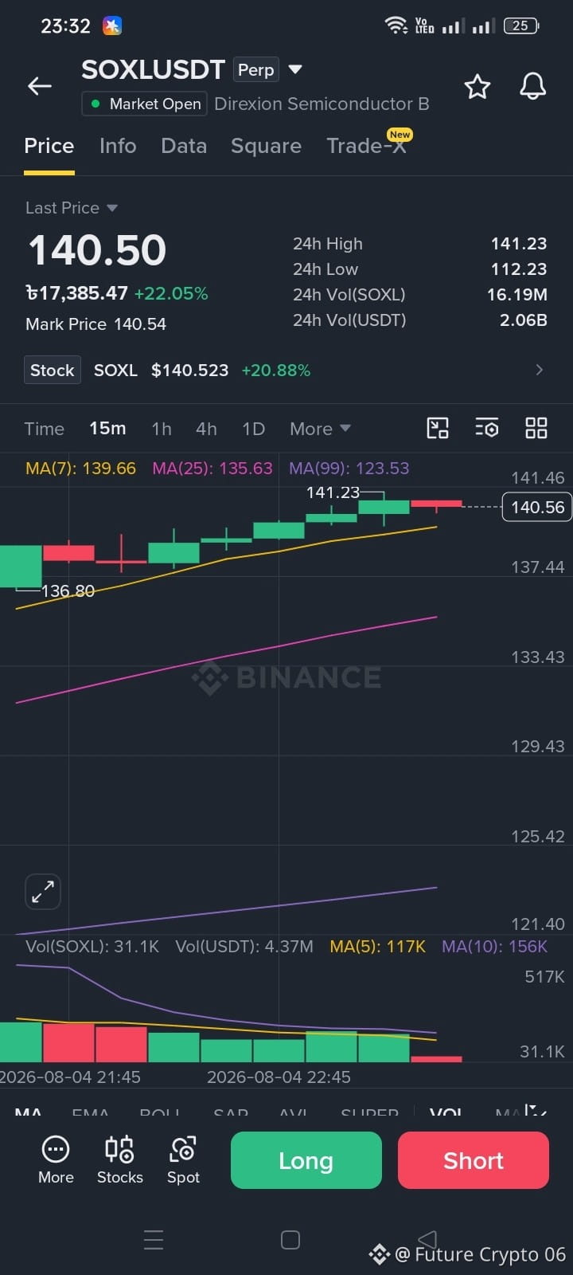Switch to the Square tab
The image size is (573, 1275).
tap(266, 146)
